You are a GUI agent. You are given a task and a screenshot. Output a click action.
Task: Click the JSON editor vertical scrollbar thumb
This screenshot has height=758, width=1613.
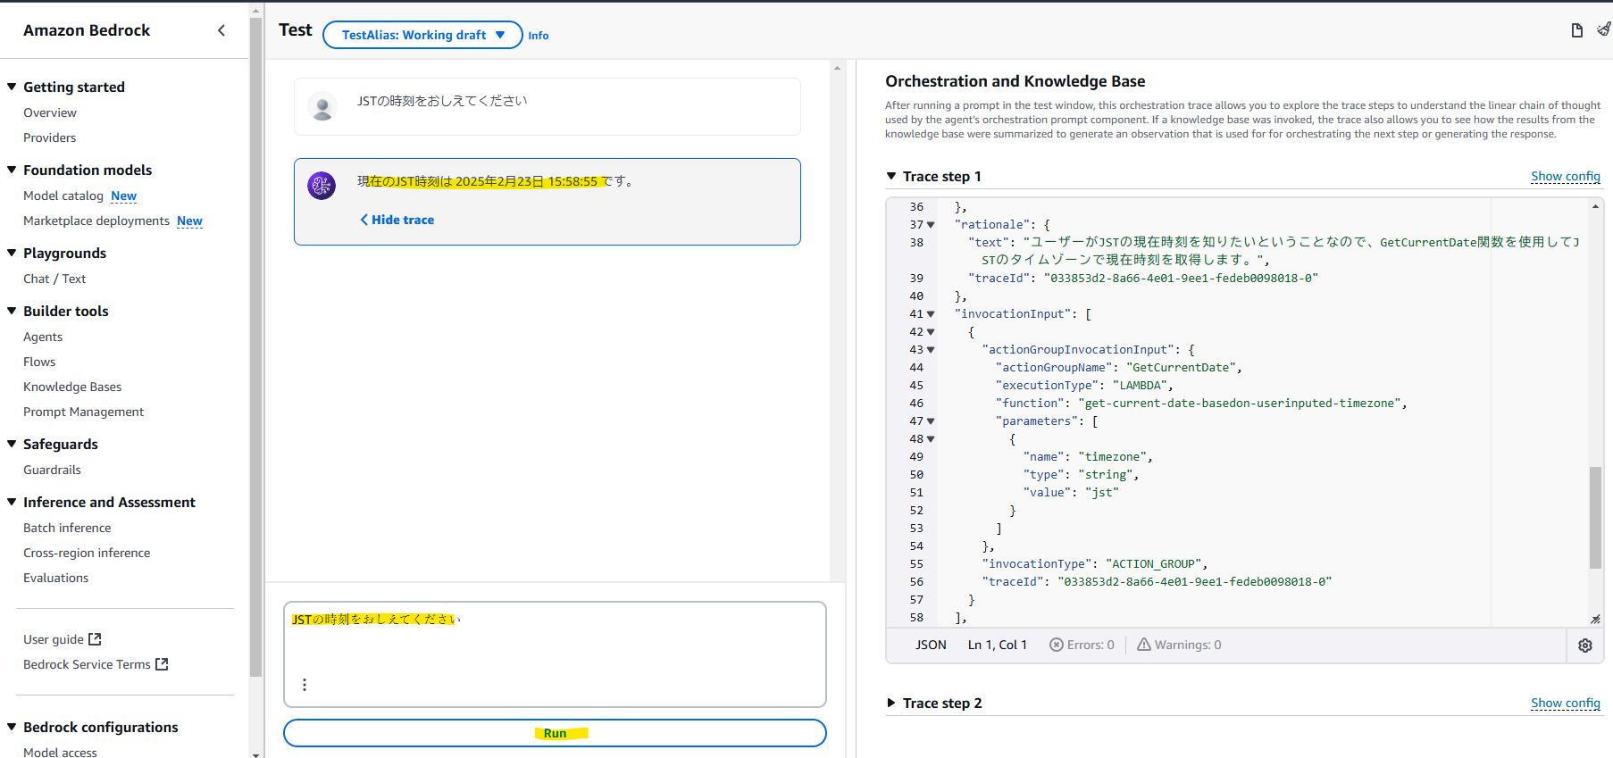tap(1595, 518)
